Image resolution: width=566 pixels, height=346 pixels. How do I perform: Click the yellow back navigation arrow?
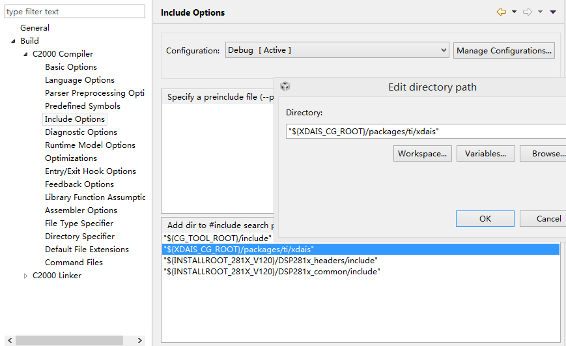tap(501, 12)
